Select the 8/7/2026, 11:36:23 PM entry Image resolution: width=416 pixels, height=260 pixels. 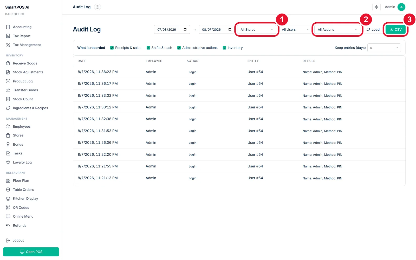pos(98,72)
